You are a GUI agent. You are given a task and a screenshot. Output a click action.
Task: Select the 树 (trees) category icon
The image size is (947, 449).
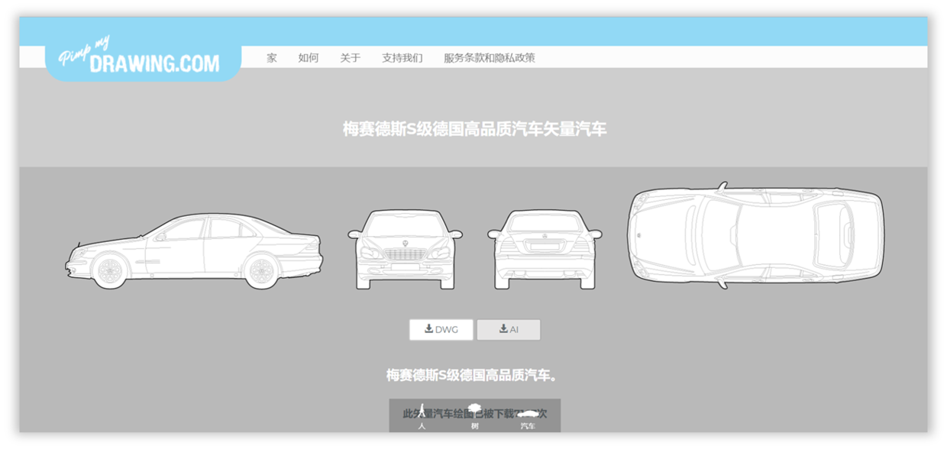click(x=474, y=415)
